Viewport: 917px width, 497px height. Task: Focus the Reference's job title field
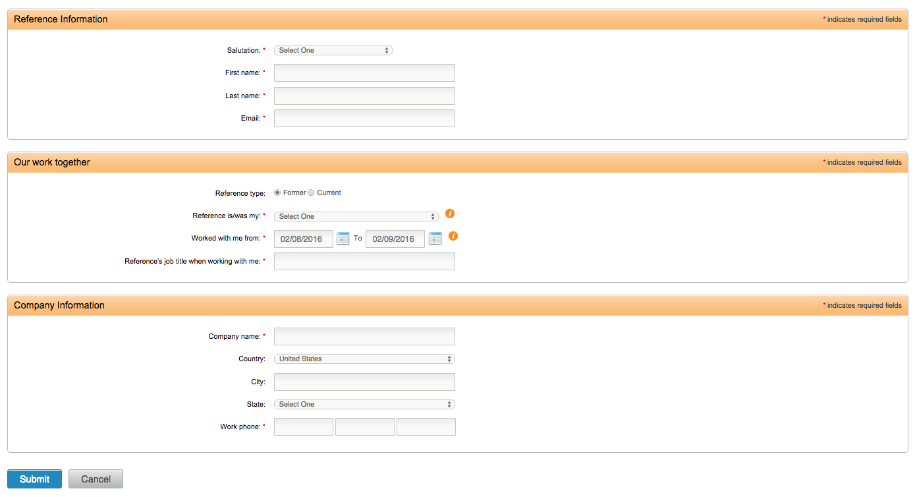[x=364, y=261]
